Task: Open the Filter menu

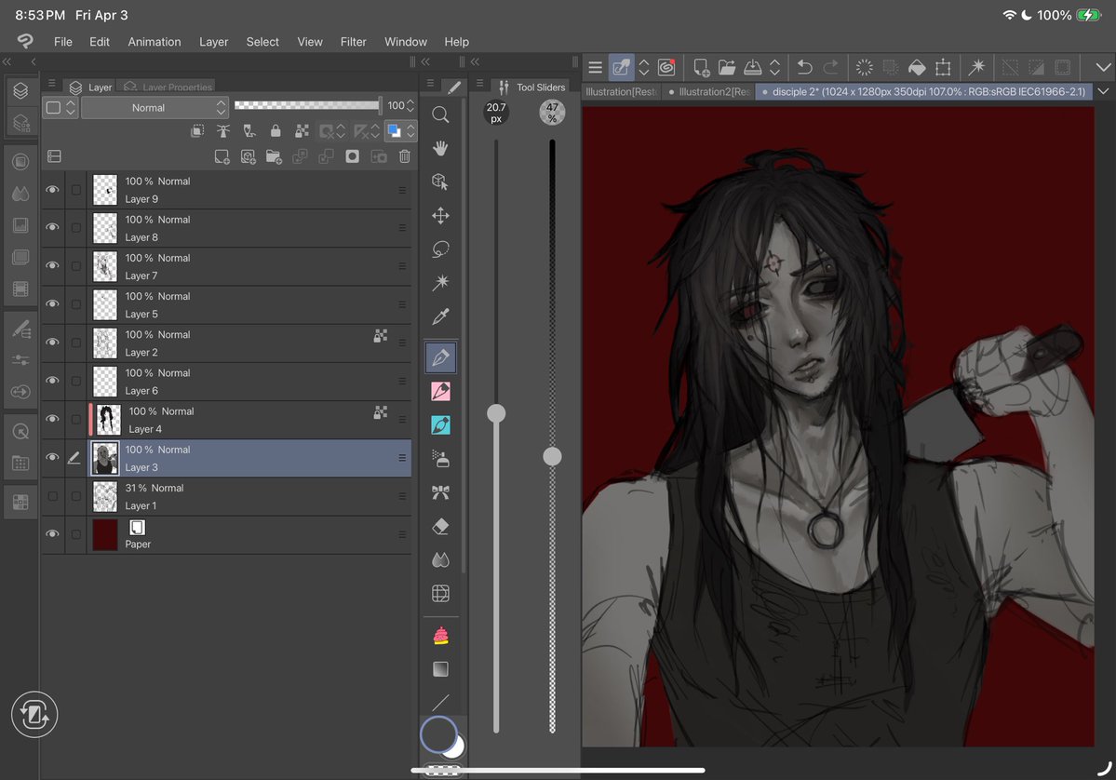Action: (x=353, y=42)
